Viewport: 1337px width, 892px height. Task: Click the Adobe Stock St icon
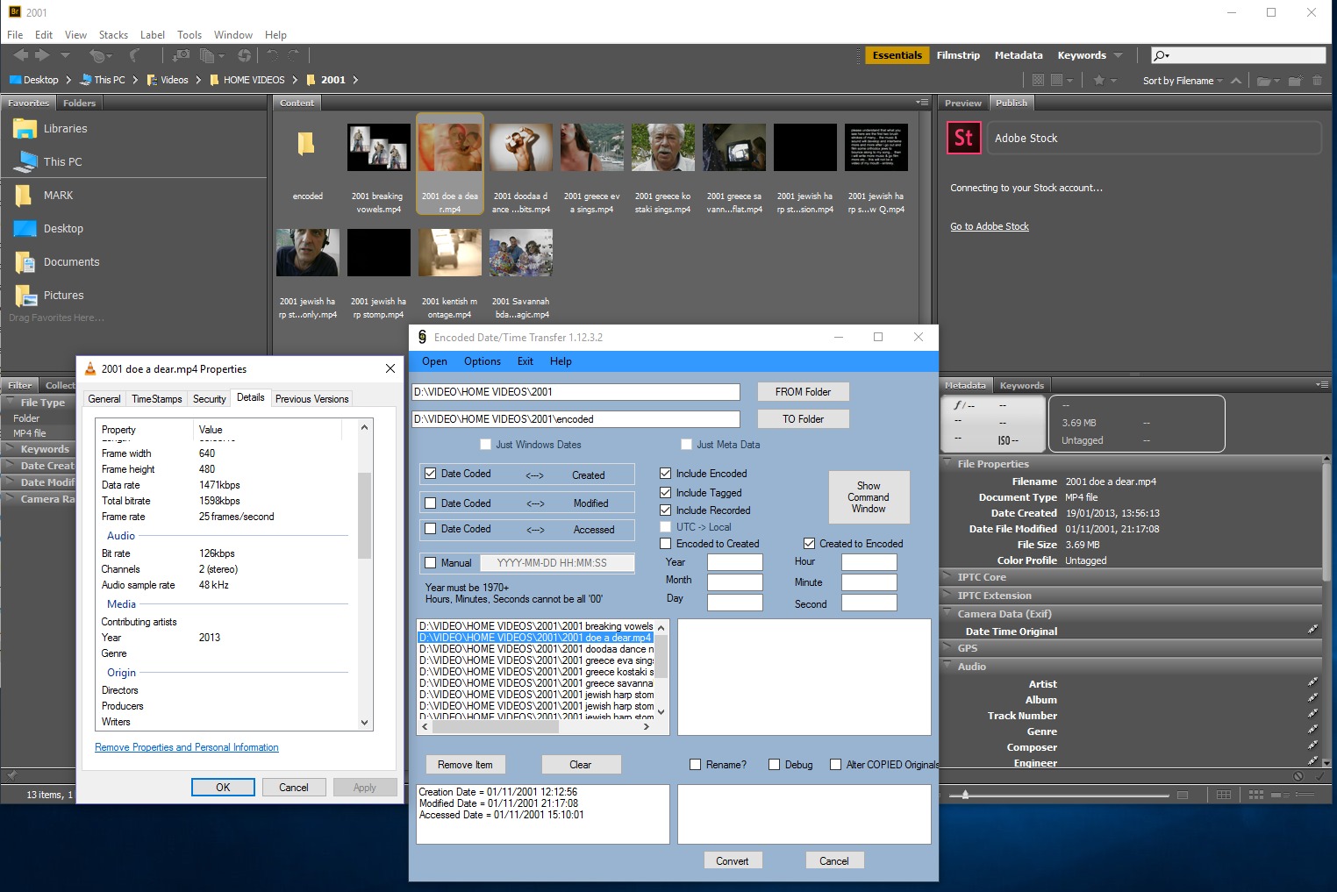pyautogui.click(x=963, y=138)
